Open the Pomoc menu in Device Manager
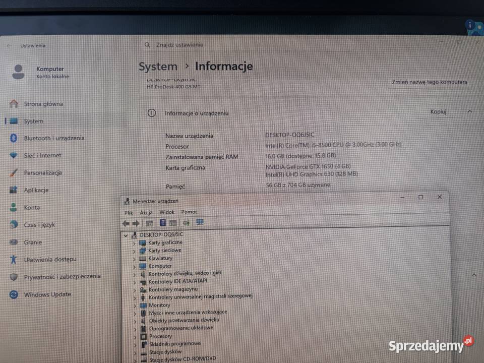Screen dimensions: 484x363 (x=190, y=212)
